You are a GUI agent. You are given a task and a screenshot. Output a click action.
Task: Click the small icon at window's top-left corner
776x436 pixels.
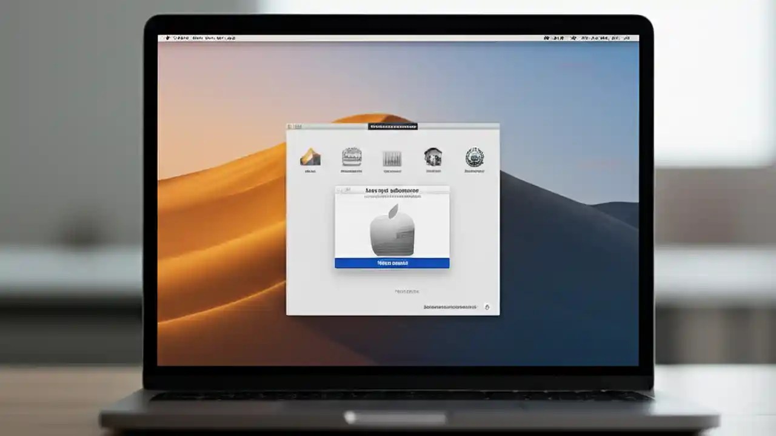point(290,125)
